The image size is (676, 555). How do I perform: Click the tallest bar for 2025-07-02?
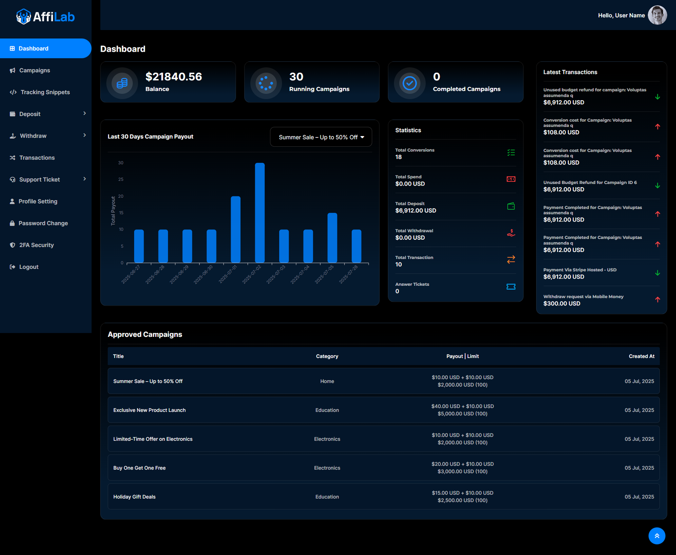[260, 212]
